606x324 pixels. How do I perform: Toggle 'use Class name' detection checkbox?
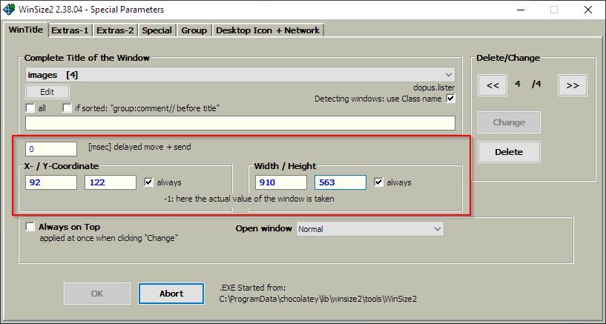[451, 99]
